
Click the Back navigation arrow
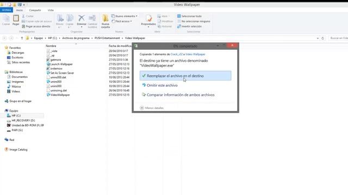click(x=4, y=38)
